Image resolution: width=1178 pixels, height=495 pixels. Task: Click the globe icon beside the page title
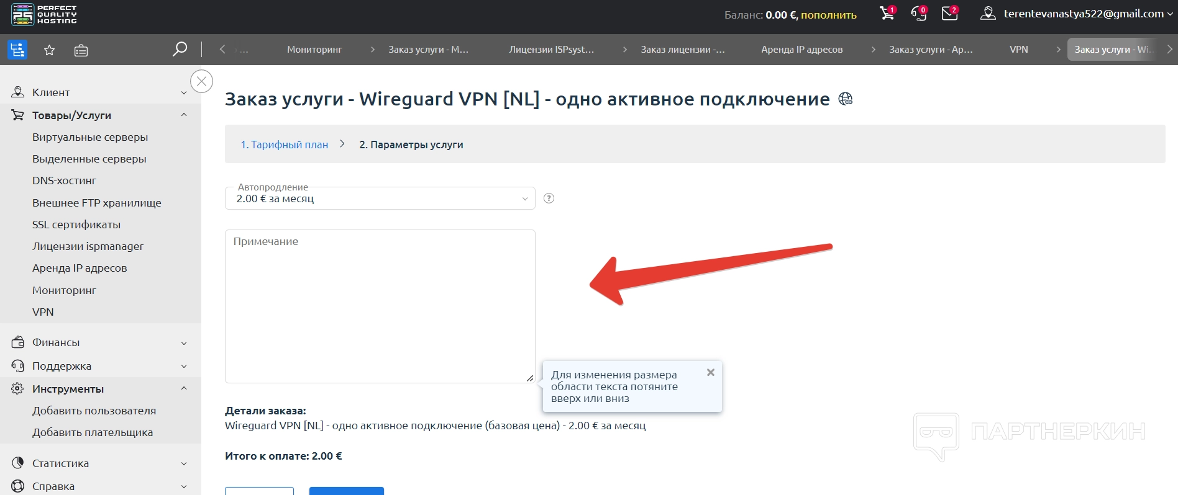pyautogui.click(x=846, y=99)
